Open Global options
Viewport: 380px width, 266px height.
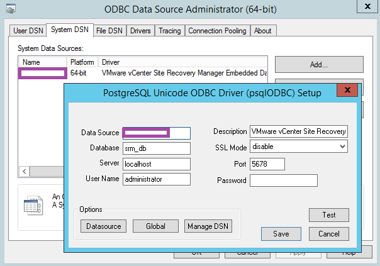tap(155, 226)
